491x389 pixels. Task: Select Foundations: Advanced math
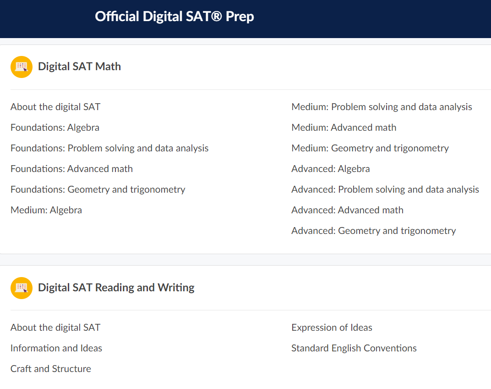pyautogui.click(x=71, y=169)
